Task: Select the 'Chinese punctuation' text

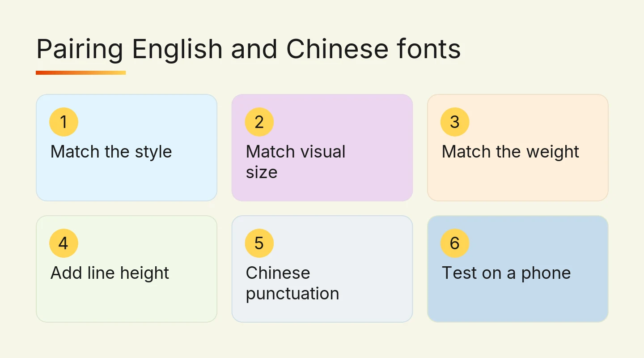Action: coord(292,283)
